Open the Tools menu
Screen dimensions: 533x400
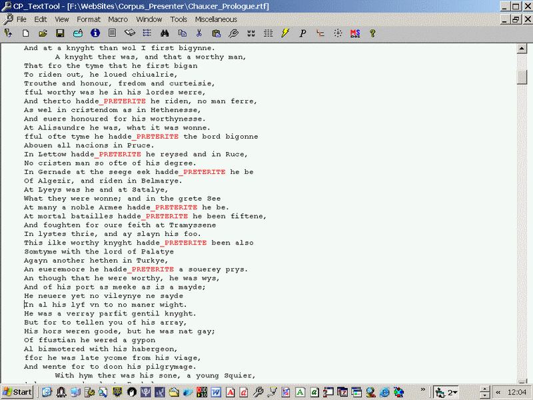click(179, 19)
